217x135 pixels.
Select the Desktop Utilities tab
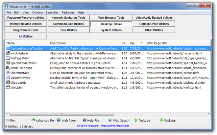pos(111,24)
